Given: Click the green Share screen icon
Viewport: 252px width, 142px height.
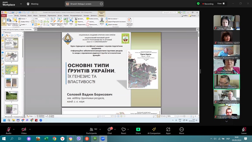Looking at the screenshot, I should (138, 129).
